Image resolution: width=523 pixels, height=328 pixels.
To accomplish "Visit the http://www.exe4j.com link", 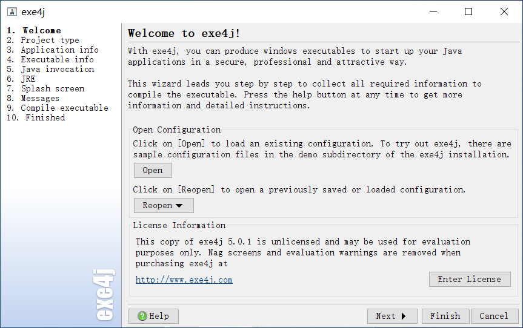I will click(184, 280).
